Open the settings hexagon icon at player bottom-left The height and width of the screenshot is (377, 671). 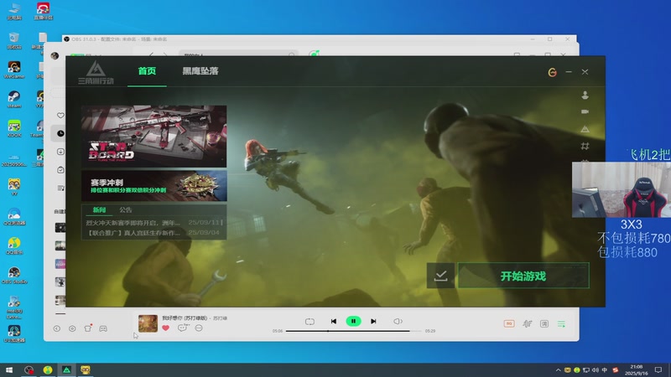coord(72,328)
